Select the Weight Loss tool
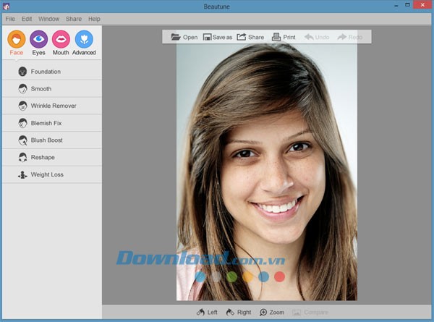The image size is (434, 322). pyautogui.click(x=46, y=174)
